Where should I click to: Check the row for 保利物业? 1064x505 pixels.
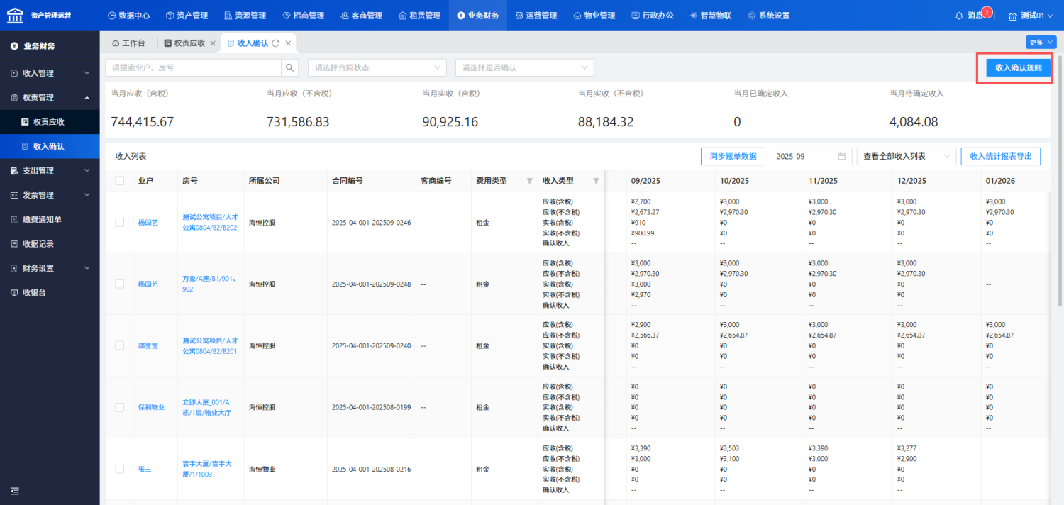point(120,407)
